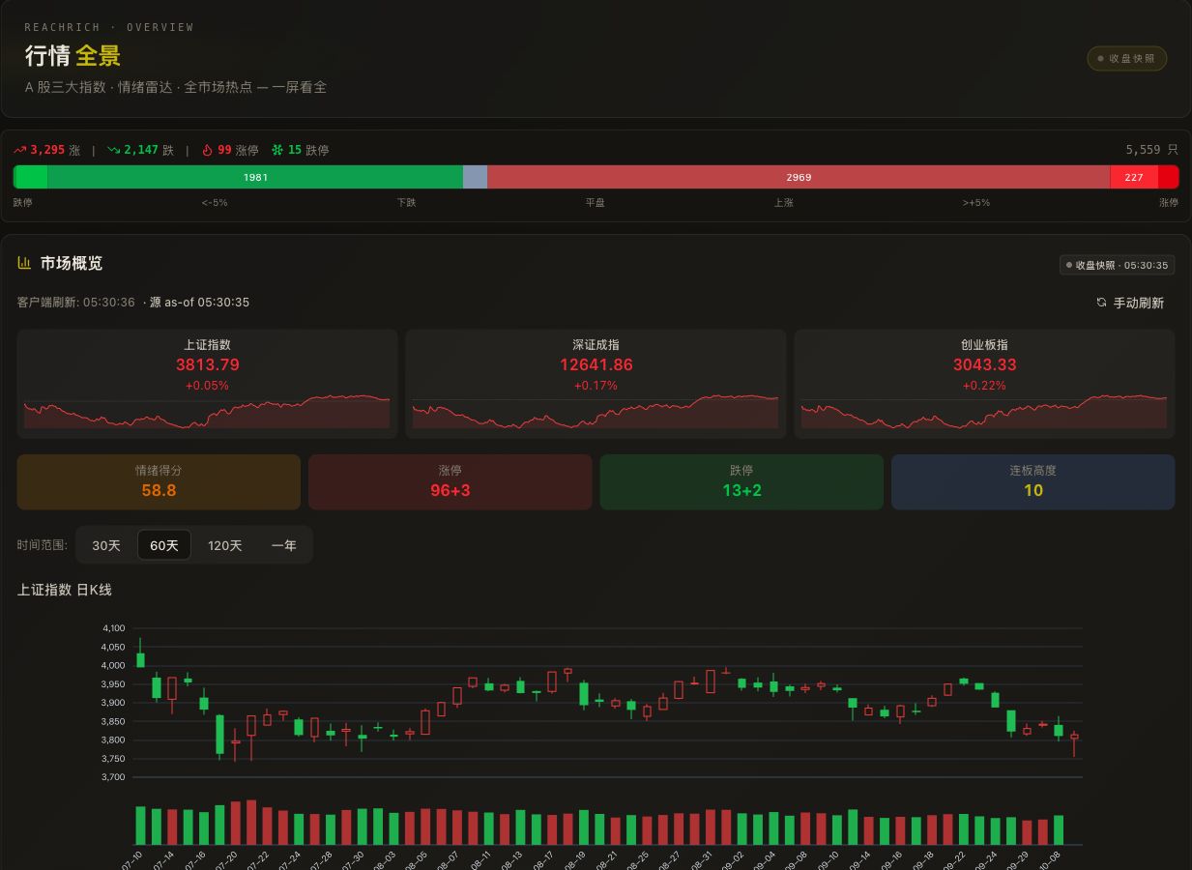
Task: Open the 深证成指 index card
Action: tap(596, 384)
